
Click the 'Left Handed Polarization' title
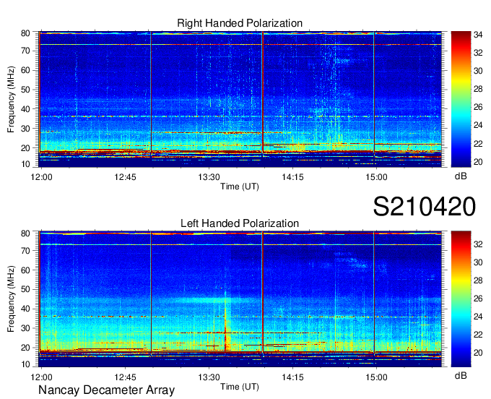click(240, 223)
